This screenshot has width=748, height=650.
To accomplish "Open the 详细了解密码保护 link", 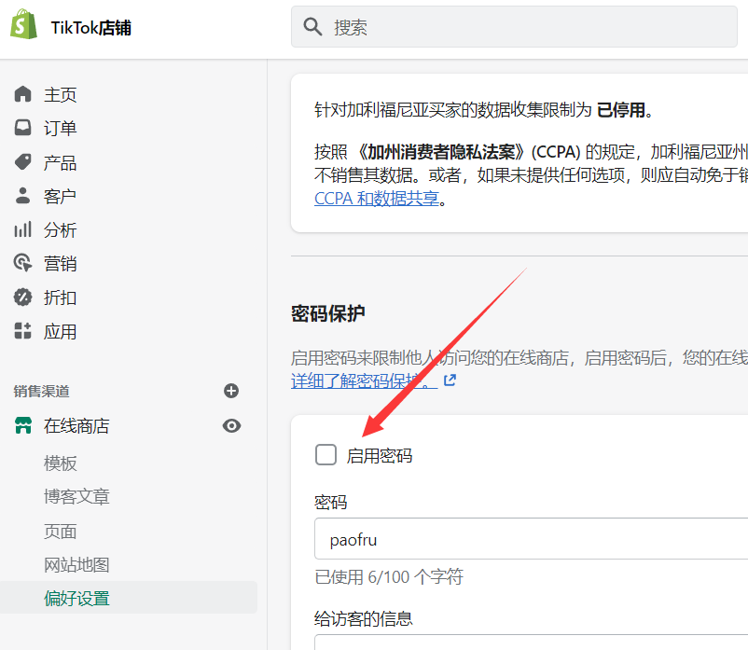I will point(364,380).
